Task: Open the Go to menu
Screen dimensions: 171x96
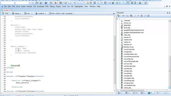Action: (18, 6)
